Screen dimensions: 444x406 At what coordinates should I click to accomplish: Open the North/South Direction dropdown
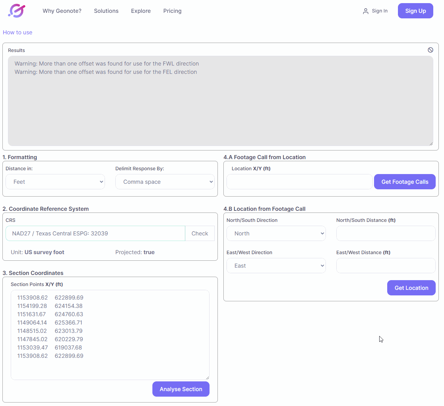[276, 233]
